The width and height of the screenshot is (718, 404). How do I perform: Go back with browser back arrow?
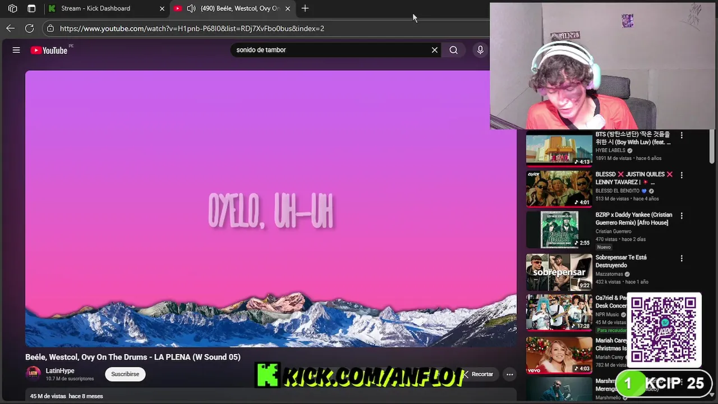pos(11,28)
